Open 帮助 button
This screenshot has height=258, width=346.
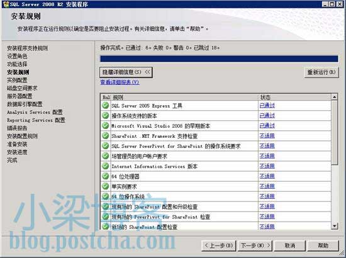click(x=323, y=245)
